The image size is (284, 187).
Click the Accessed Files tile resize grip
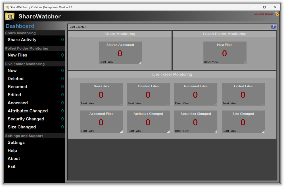[122, 132]
